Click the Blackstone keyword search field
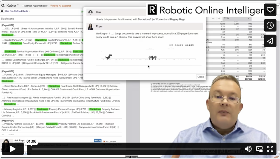This screenshot has width=280, height=159. point(41,19)
